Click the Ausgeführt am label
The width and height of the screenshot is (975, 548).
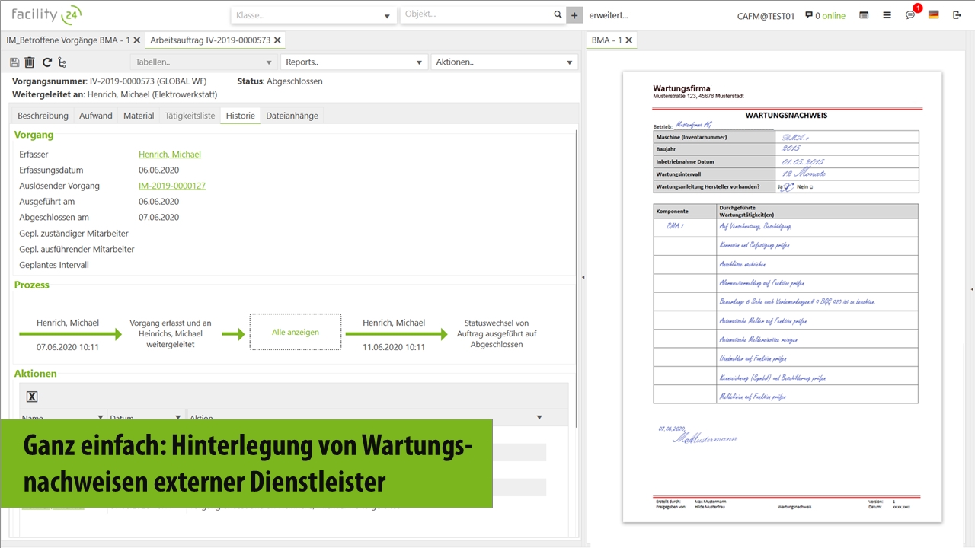tap(47, 202)
